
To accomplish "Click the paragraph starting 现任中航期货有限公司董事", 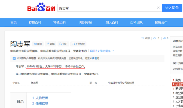I will point(57,74).
